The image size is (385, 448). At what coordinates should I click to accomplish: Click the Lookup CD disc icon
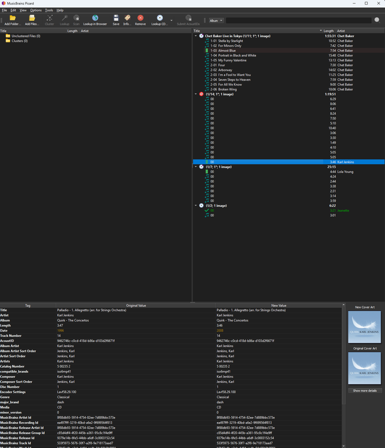click(x=160, y=18)
